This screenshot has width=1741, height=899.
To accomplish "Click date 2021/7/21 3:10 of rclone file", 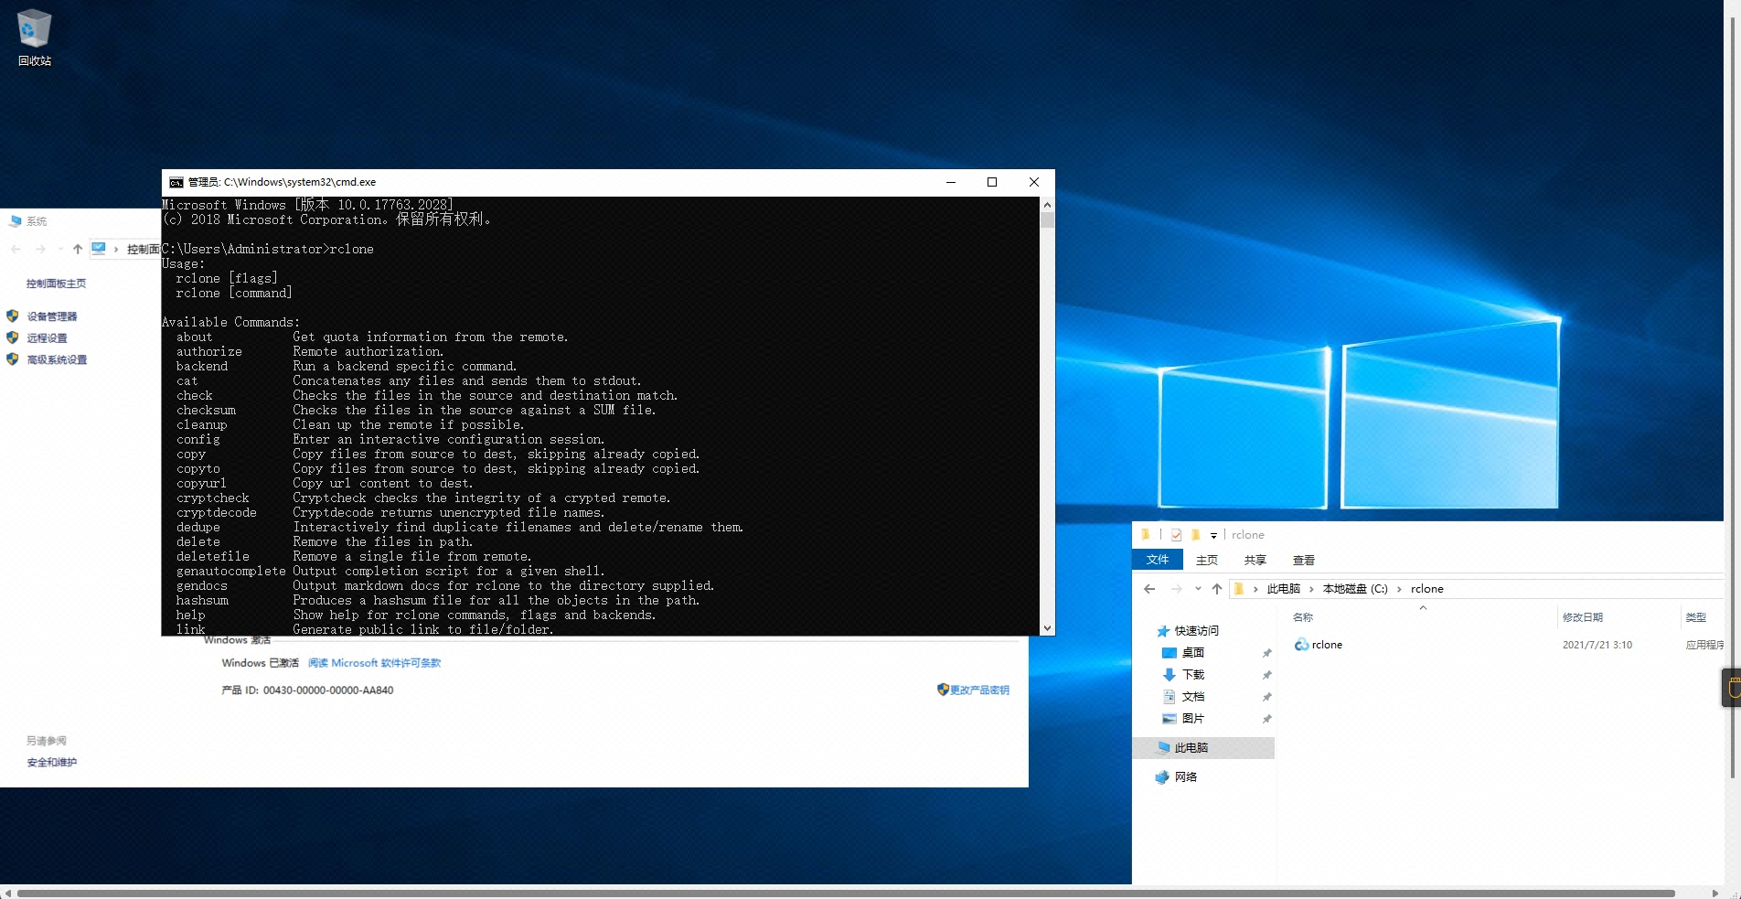I will (1597, 645).
